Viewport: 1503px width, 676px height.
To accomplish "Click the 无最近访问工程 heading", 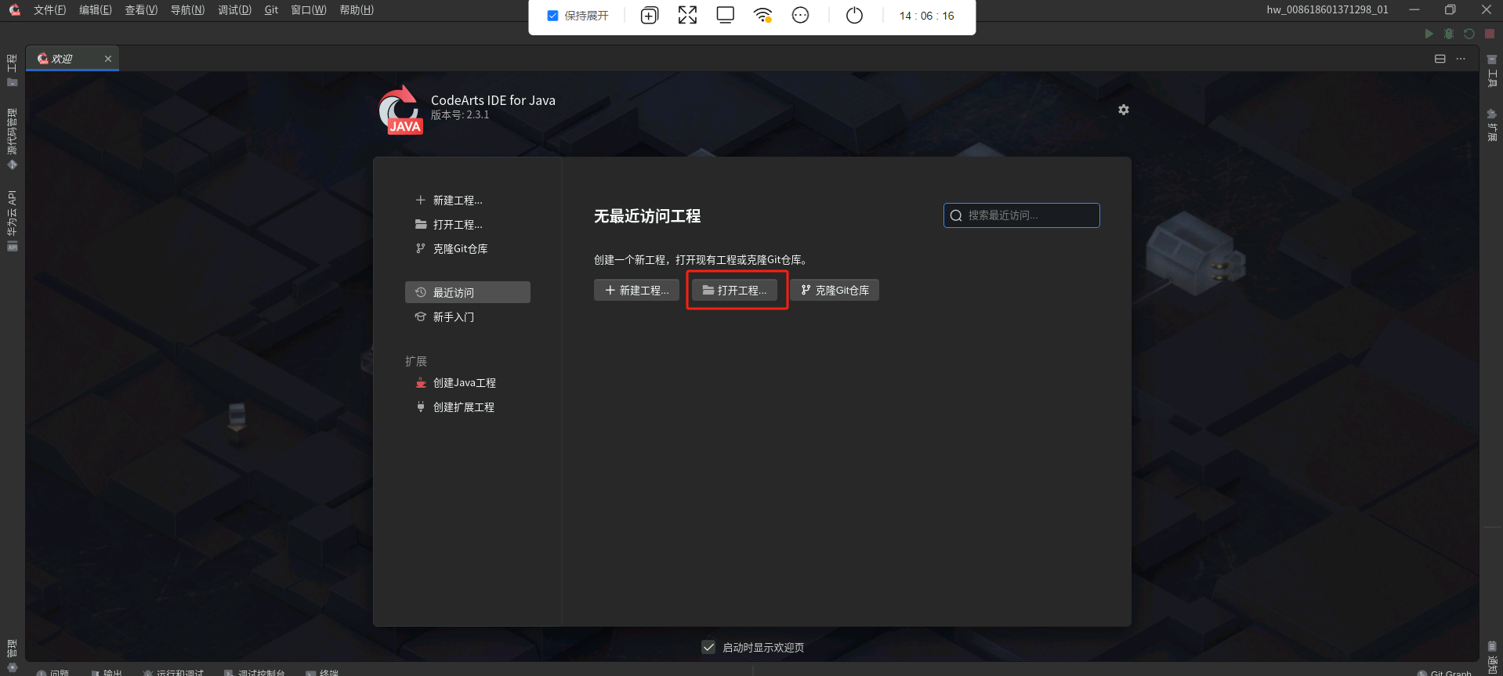I will [647, 216].
